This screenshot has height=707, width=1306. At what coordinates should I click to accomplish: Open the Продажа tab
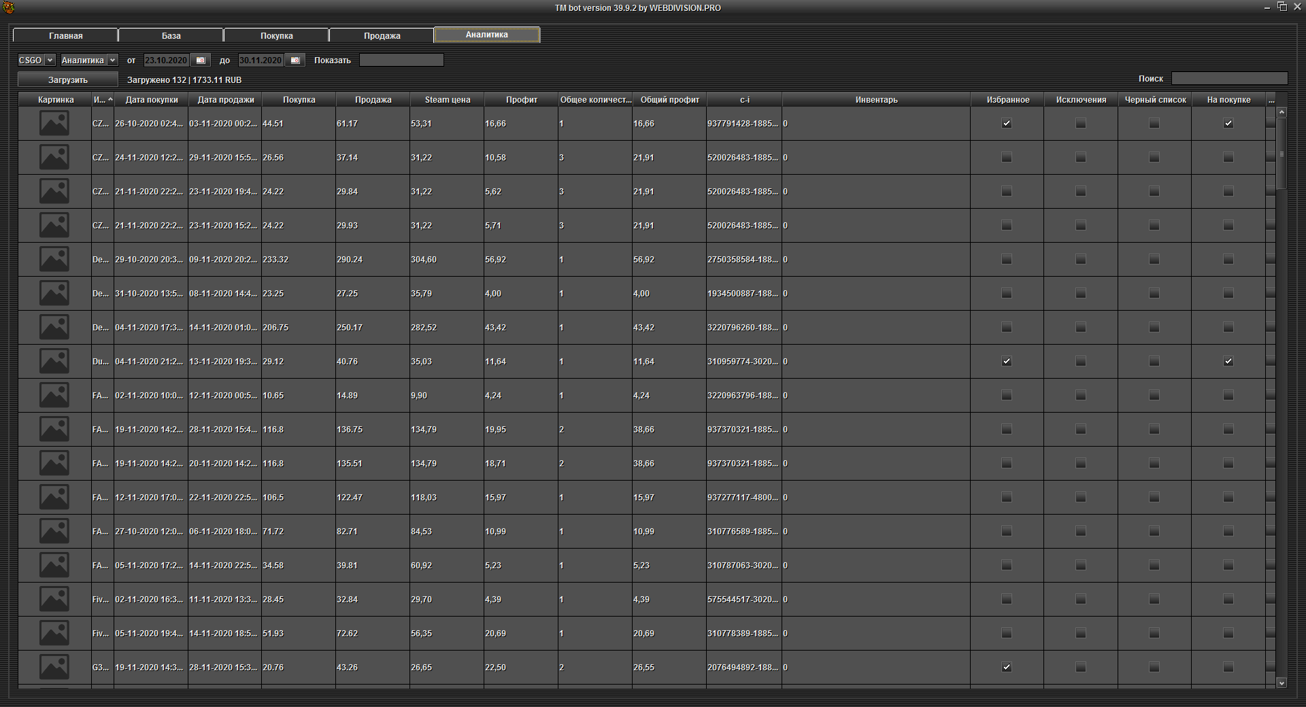click(x=382, y=35)
